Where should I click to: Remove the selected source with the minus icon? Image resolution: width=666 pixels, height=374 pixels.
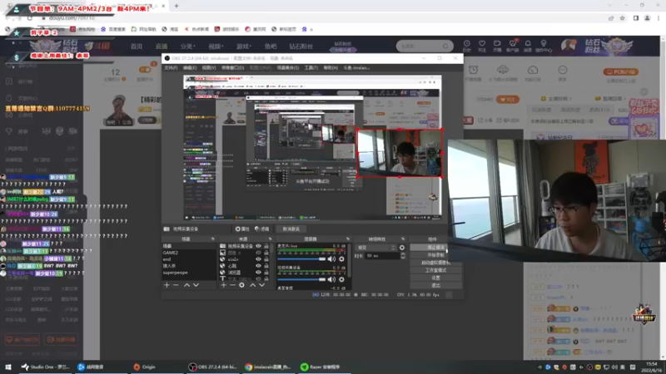tap(232, 285)
